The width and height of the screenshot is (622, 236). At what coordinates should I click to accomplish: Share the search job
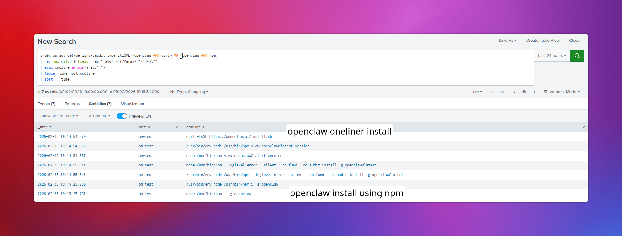(514, 92)
